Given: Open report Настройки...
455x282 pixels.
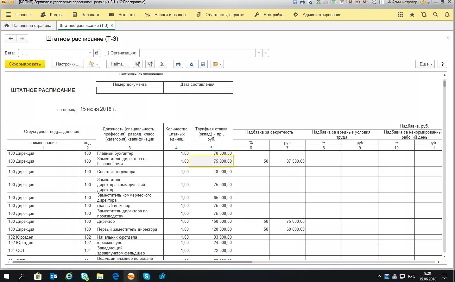Looking at the screenshot, I should pyautogui.click(x=67, y=64).
